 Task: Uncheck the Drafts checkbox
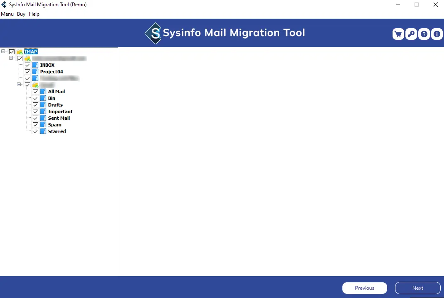(35, 105)
